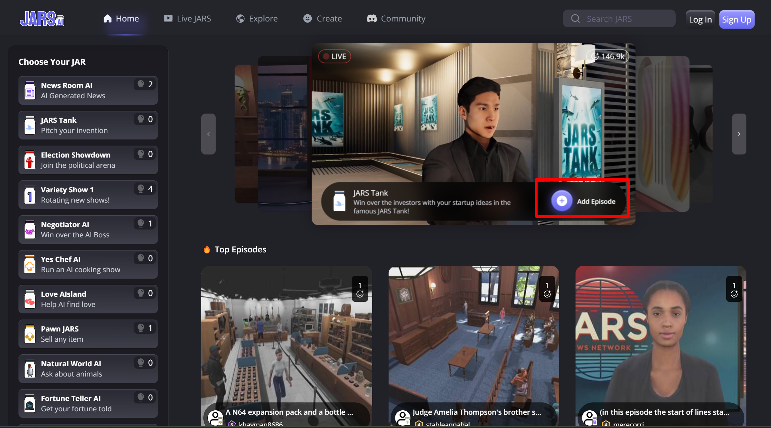Open the N64 expansion pack episode thumbnail

click(286, 345)
